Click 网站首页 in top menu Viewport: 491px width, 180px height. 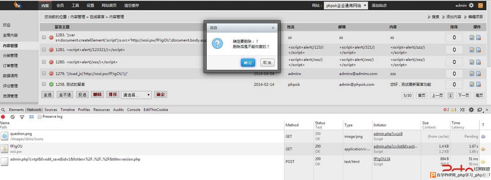coord(109,5)
